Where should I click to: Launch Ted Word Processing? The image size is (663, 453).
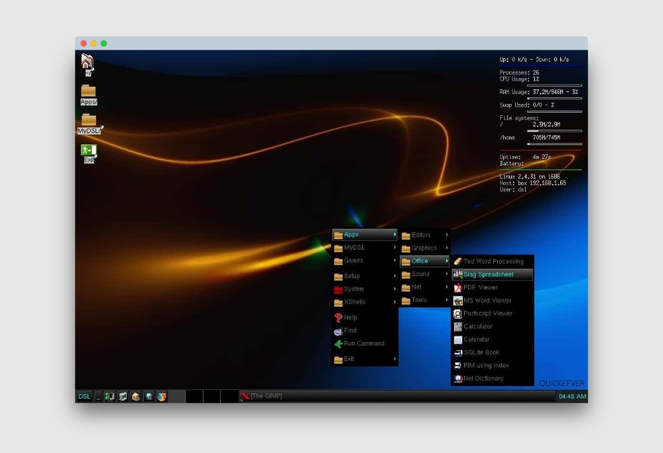pos(492,262)
